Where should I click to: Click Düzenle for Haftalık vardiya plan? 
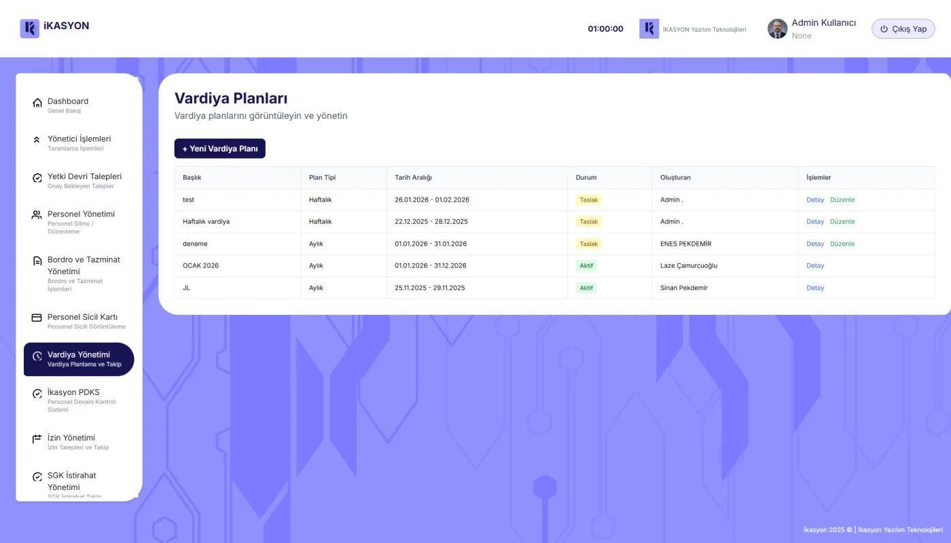pos(842,221)
